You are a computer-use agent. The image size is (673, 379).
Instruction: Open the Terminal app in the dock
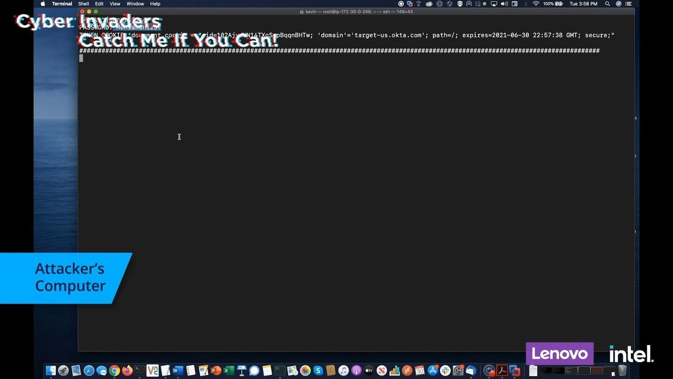click(x=139, y=371)
